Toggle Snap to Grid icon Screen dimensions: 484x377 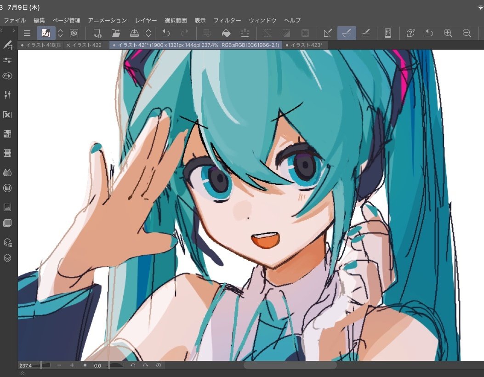coord(366,33)
